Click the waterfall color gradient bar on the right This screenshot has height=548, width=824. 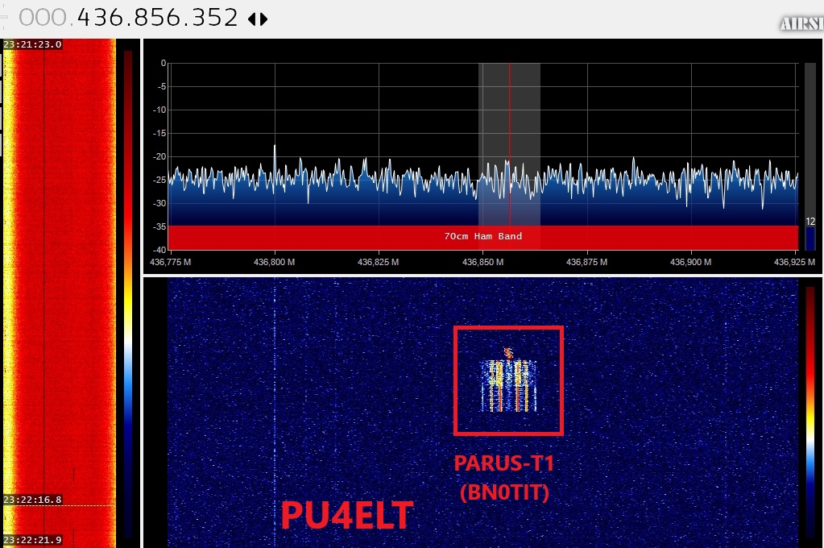pyautogui.click(x=810, y=413)
